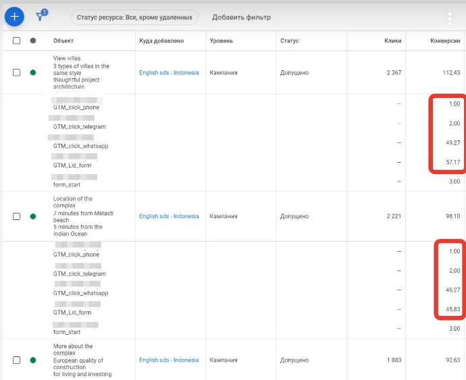
Task: Check the View villas row checkbox
Action: (x=17, y=73)
